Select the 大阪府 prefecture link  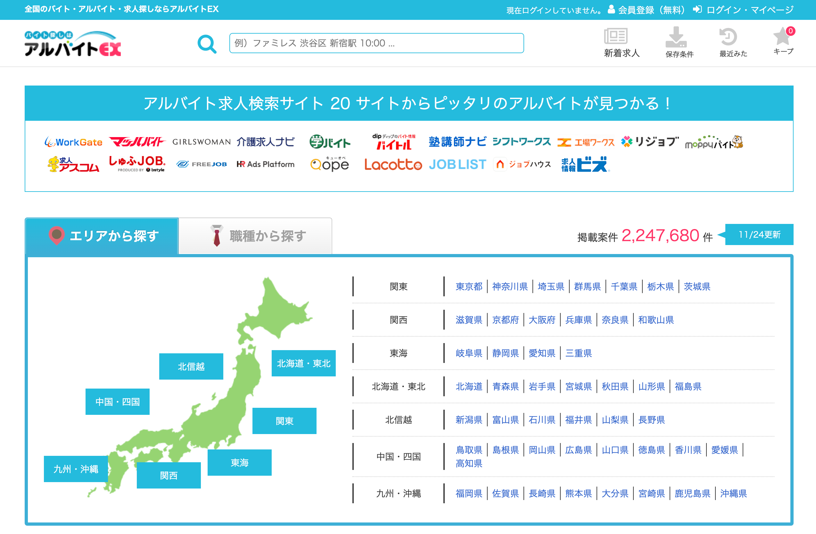541,320
